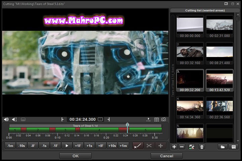Image resolution: width=242 pixels, height=161 pixels.
Task: Select the thumbnail at 00:08:21.480
Action: 219,54
